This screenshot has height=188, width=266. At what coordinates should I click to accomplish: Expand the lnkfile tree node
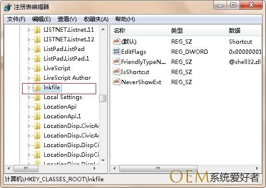29,88
